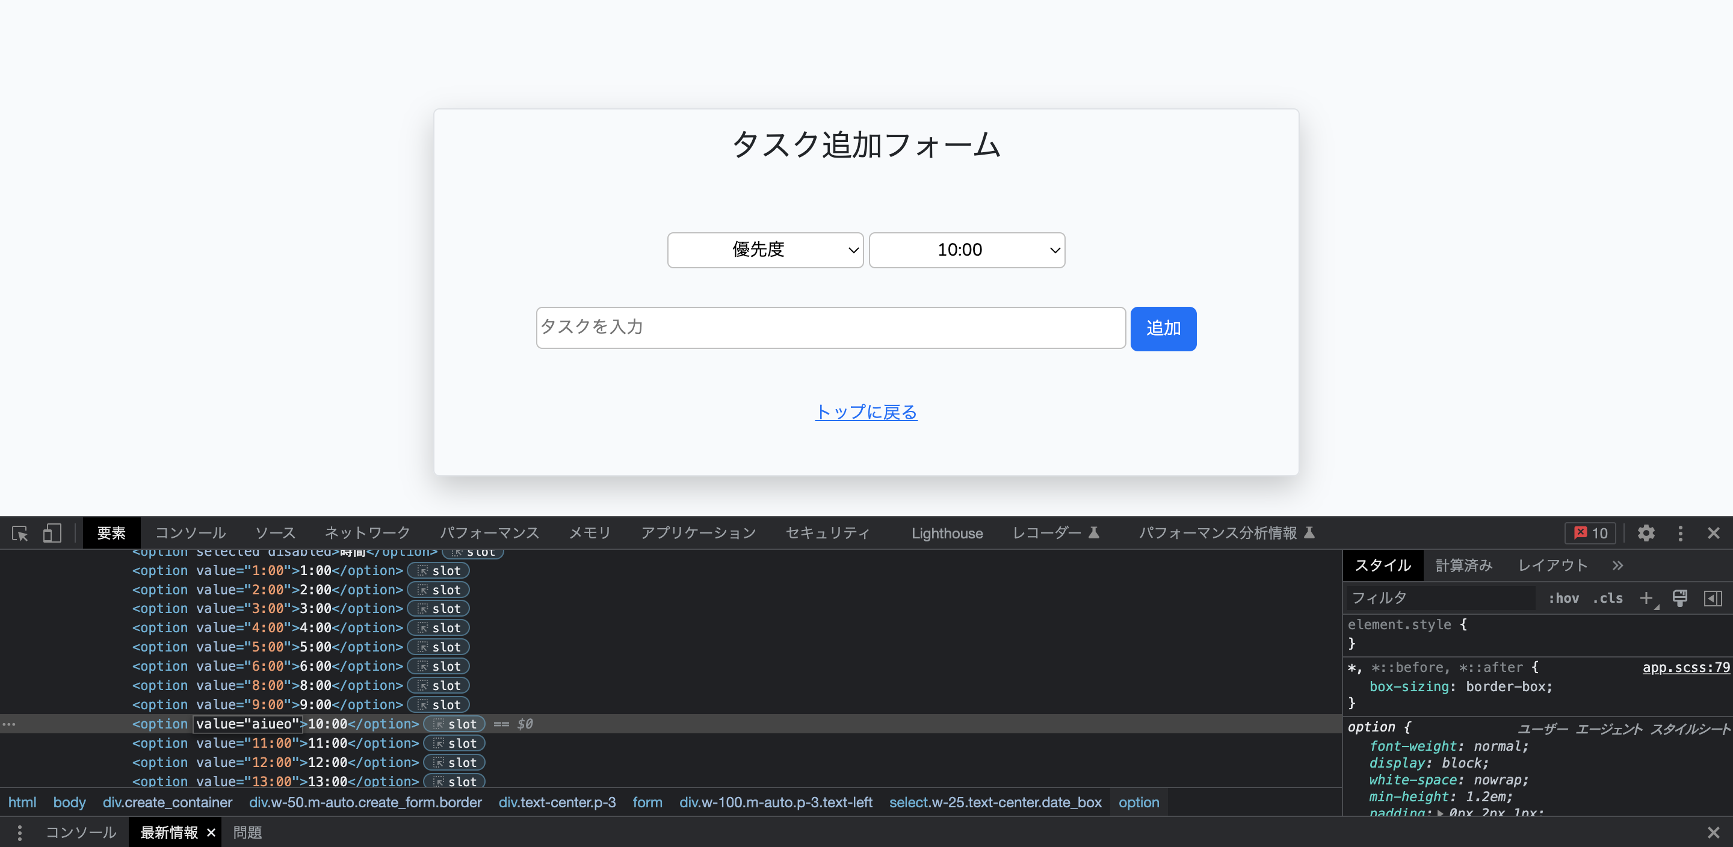Open the Lighthouse tab
This screenshot has height=847, width=1733.
(x=947, y=533)
